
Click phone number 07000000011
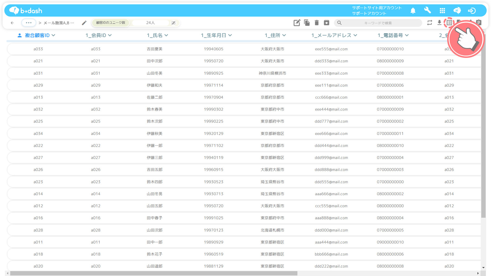pos(390,133)
